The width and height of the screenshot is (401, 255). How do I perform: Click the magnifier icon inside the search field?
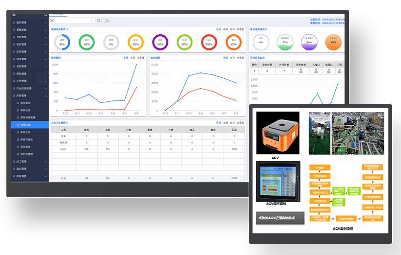(92, 21)
